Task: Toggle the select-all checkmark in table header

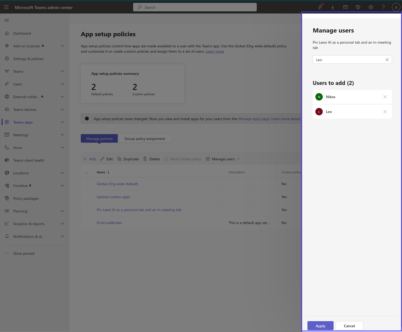Action: pos(87,173)
